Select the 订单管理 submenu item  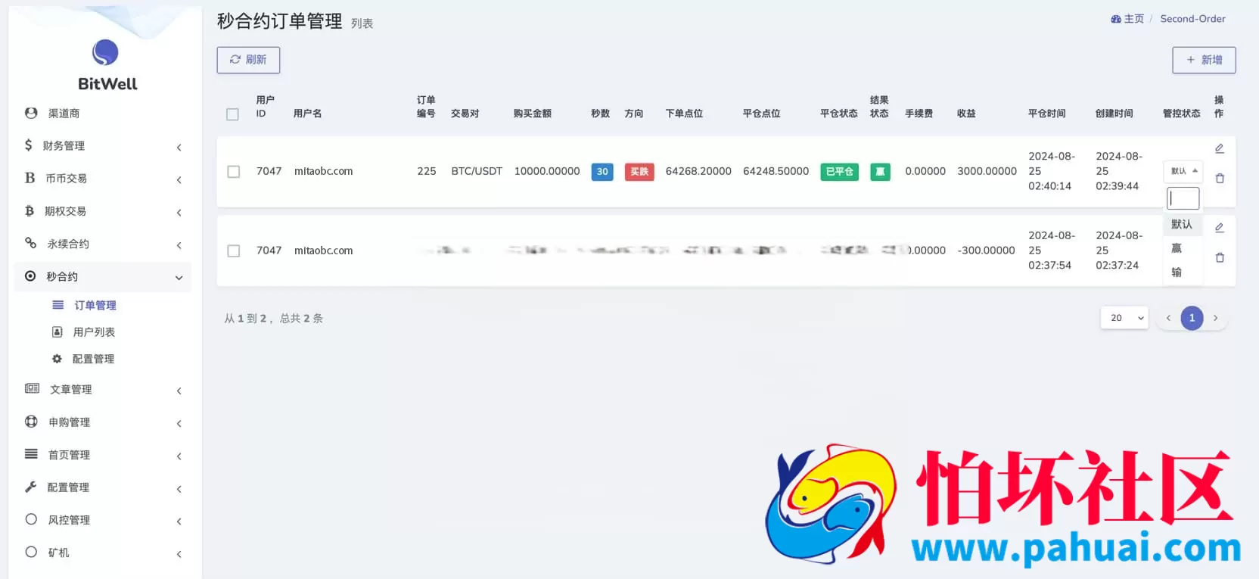tap(95, 305)
